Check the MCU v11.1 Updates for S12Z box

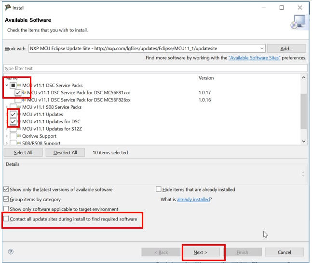coord(13,129)
